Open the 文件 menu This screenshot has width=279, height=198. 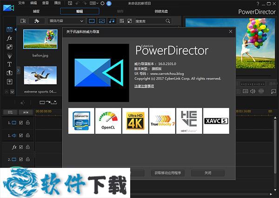click(x=22, y=3)
